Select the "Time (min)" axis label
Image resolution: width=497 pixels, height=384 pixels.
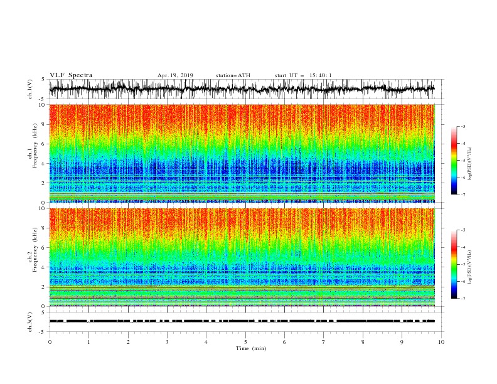point(251,348)
